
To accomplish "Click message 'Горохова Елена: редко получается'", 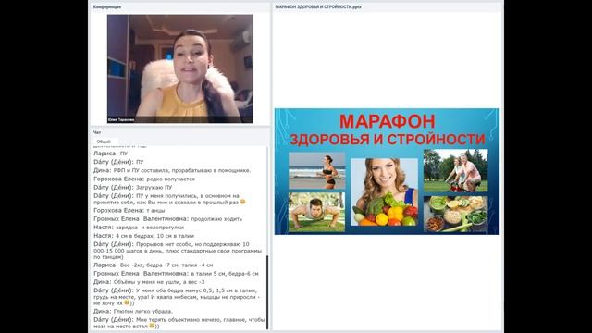I will 144,179.
